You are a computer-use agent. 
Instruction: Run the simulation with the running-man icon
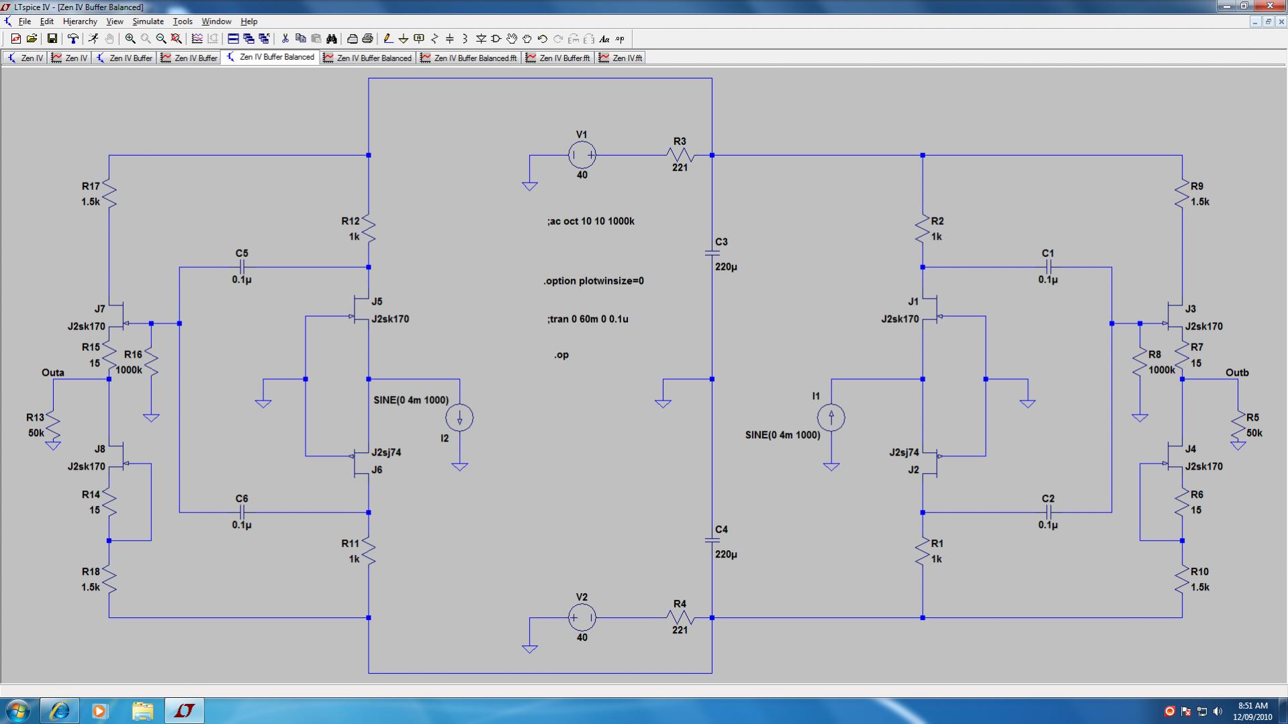93,39
